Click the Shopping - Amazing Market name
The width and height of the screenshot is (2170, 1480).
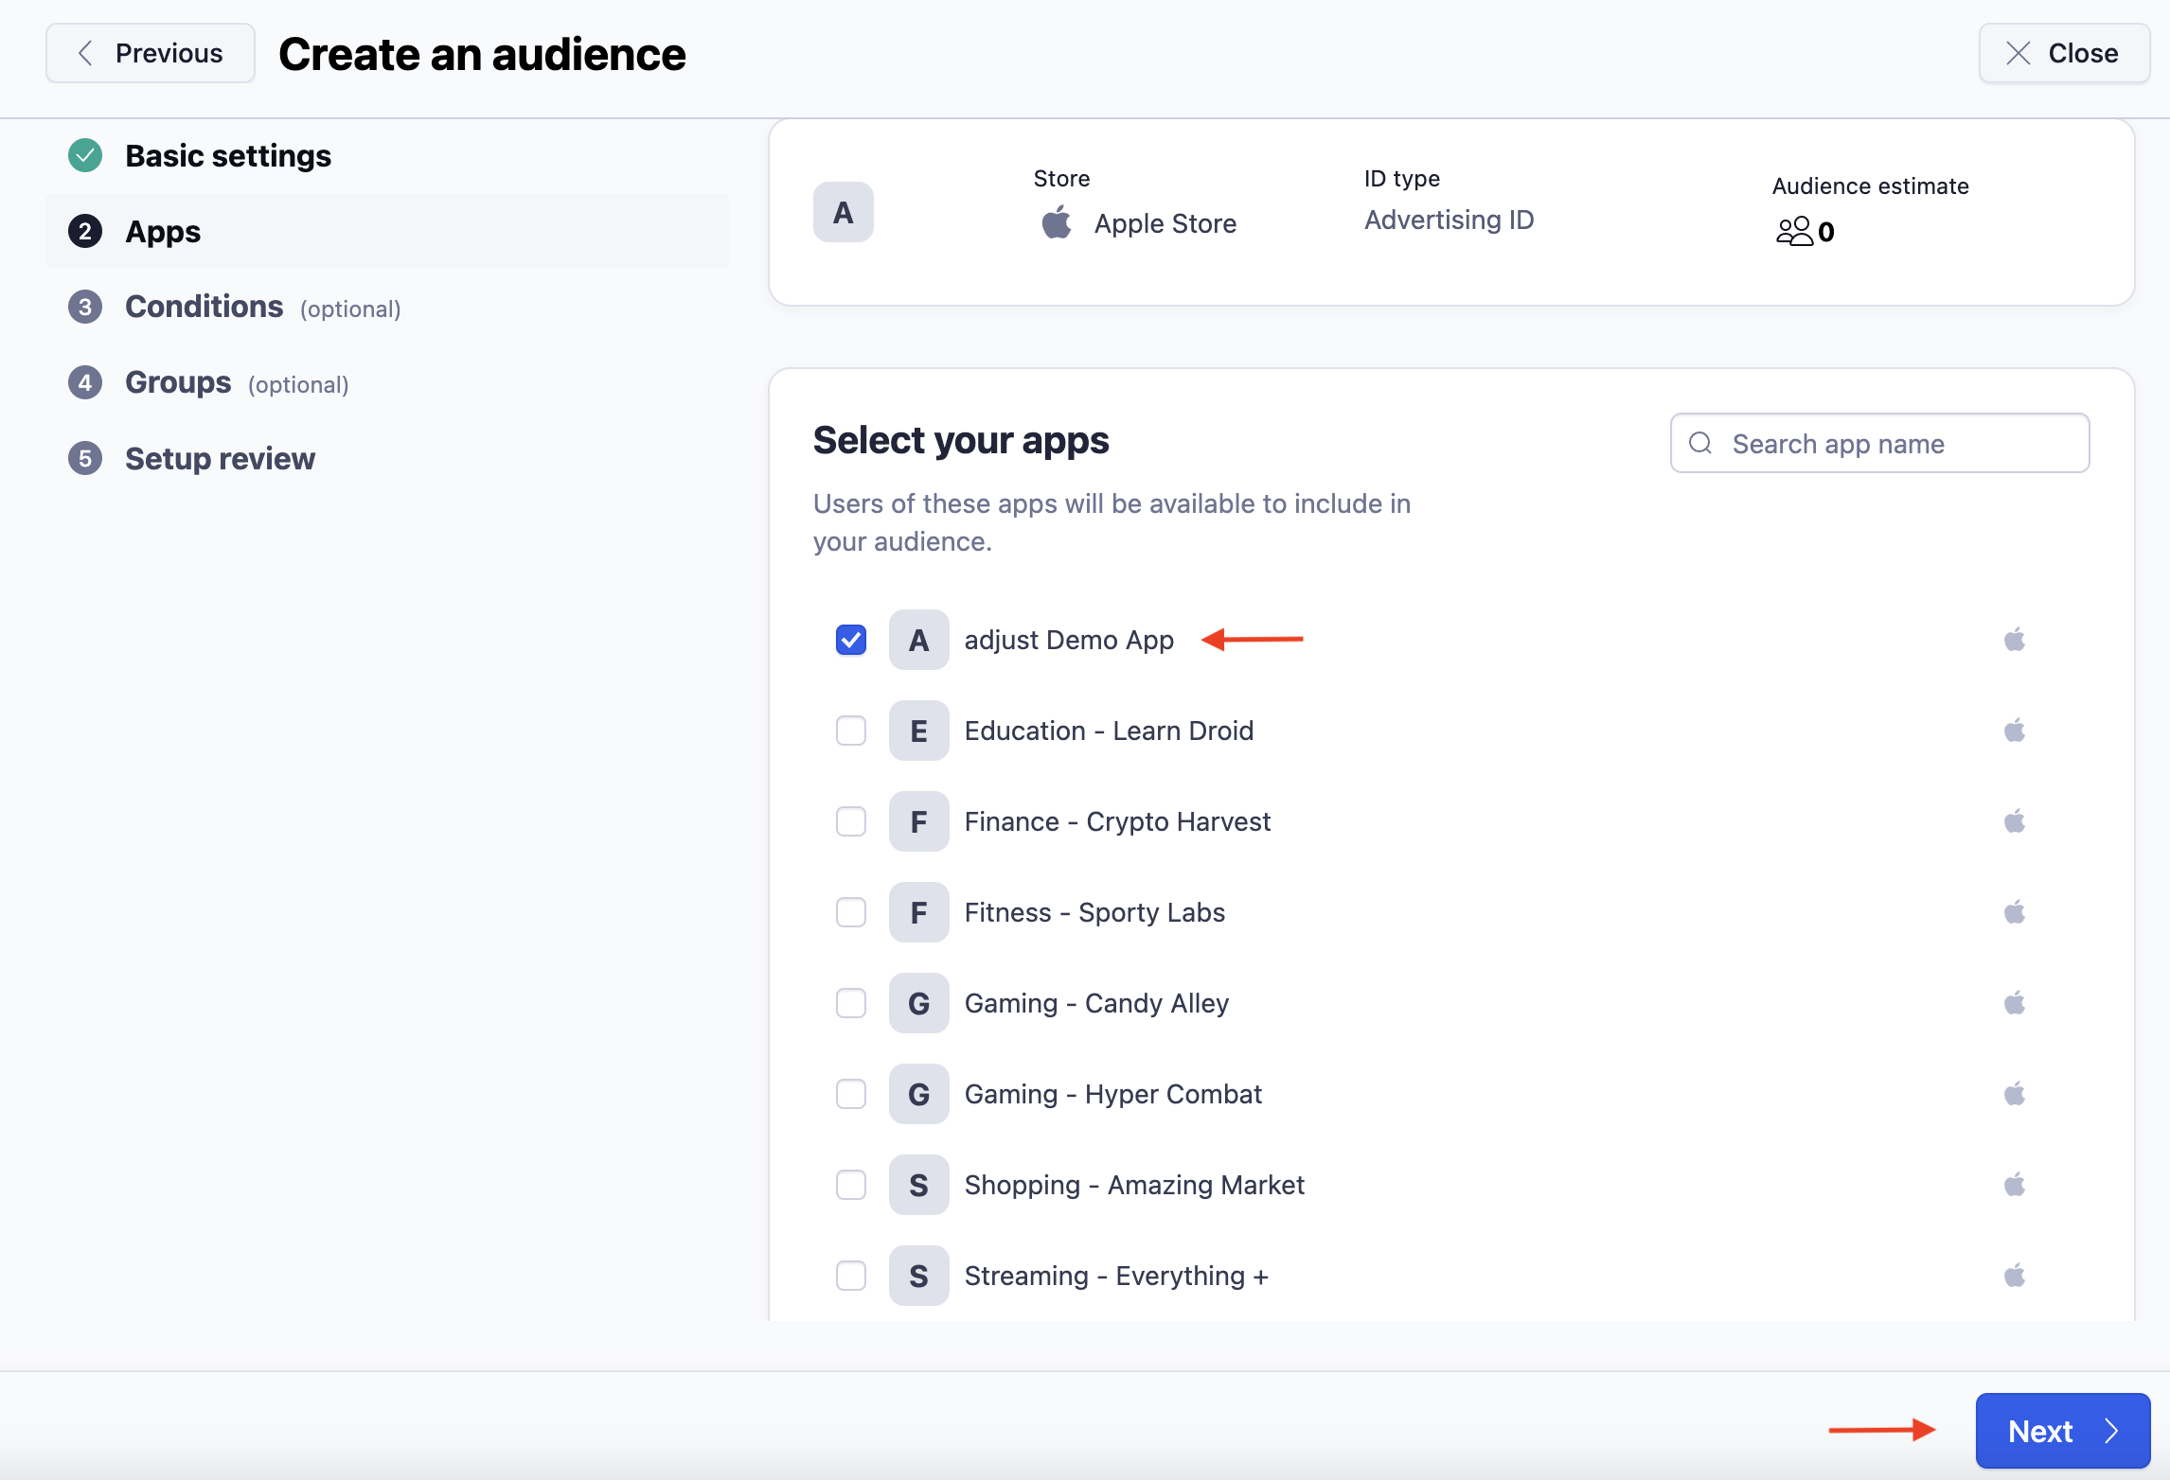1134,1185
